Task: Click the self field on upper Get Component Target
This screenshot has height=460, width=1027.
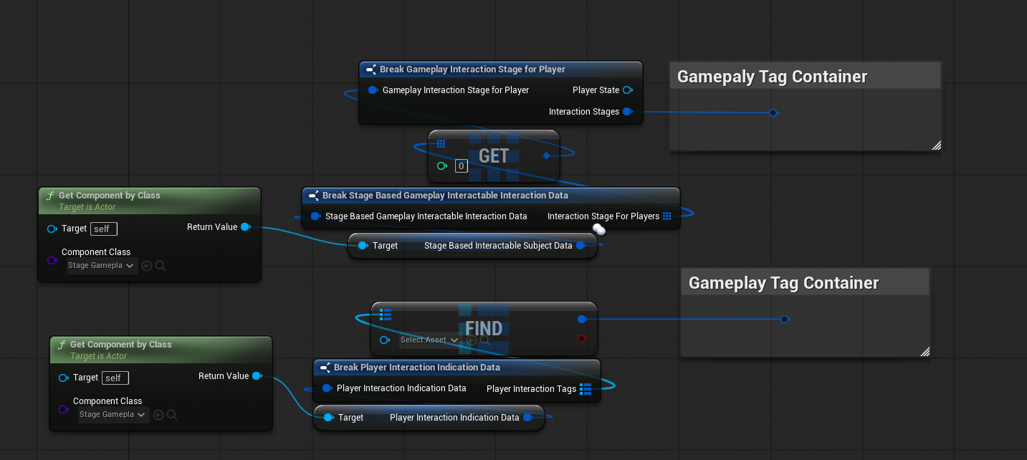Action: click(x=103, y=229)
